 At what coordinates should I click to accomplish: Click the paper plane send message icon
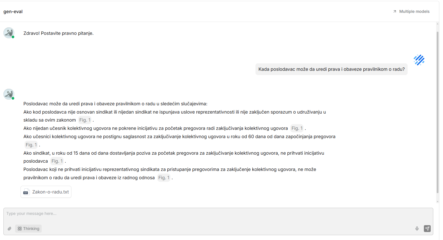(427, 229)
